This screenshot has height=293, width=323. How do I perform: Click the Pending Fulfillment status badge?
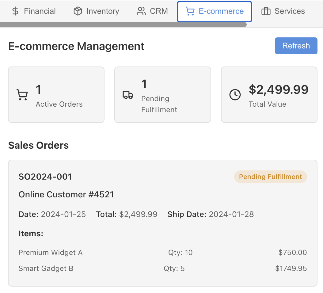[x=270, y=177]
